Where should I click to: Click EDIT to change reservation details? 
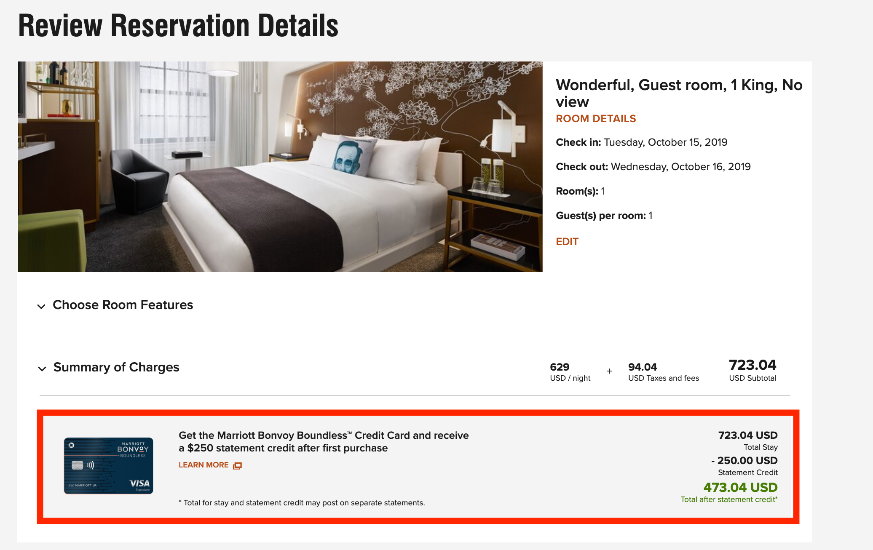coord(567,242)
